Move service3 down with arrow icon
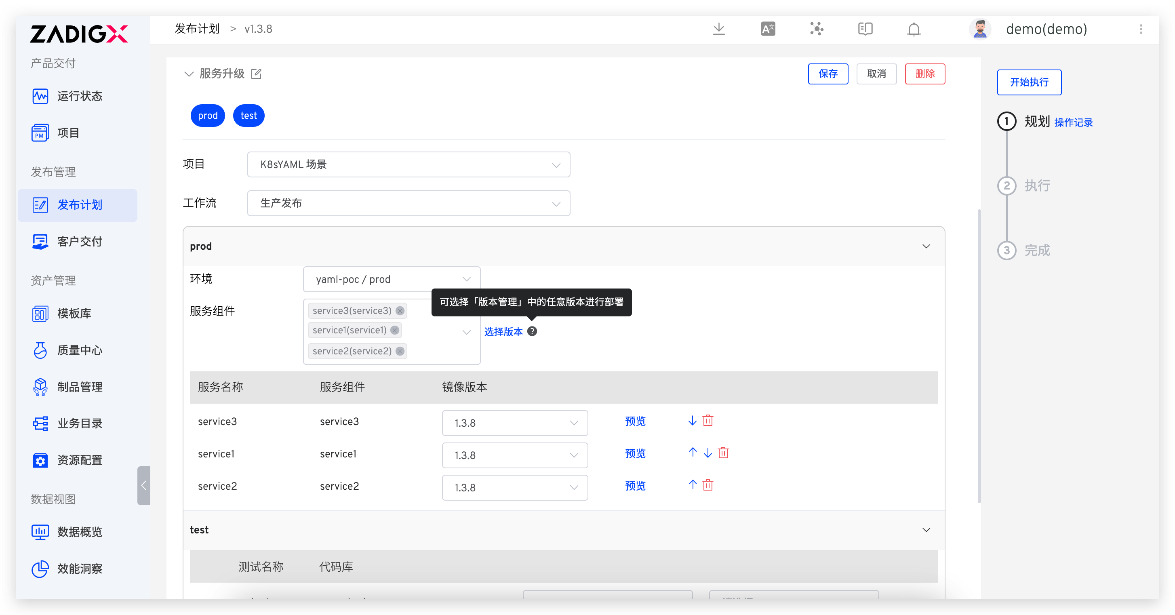The image size is (1175, 615). 693,421
